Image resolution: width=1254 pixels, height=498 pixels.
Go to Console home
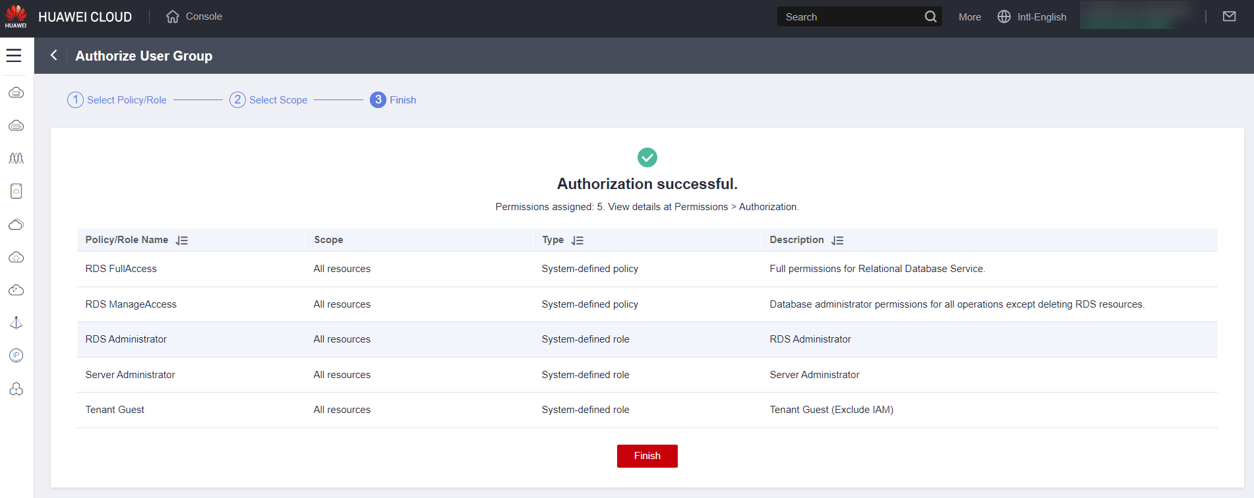tap(194, 16)
